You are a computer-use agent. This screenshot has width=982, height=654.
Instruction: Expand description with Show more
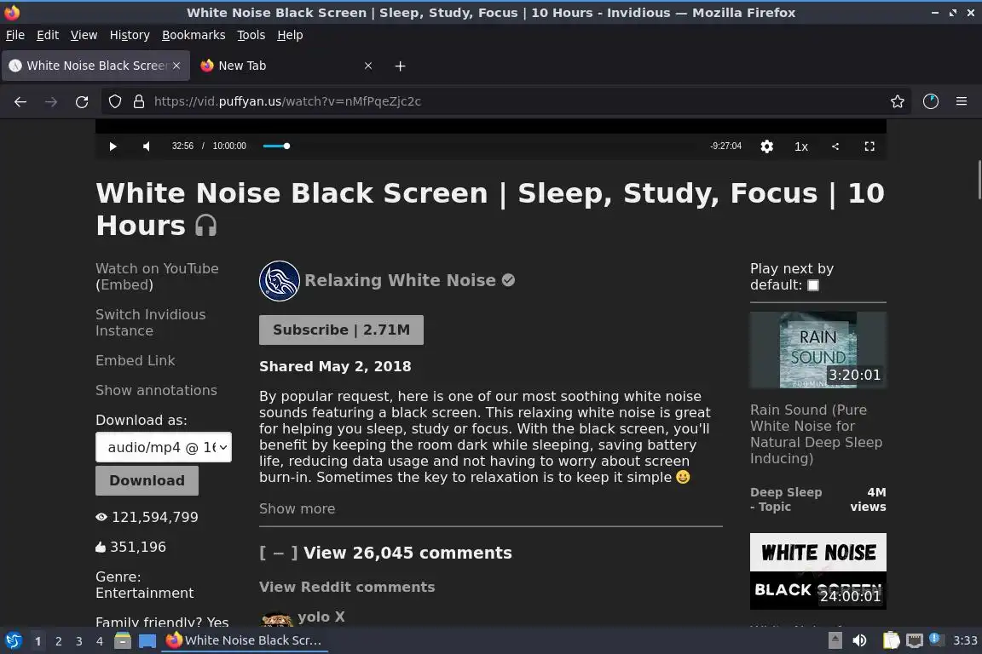click(297, 508)
